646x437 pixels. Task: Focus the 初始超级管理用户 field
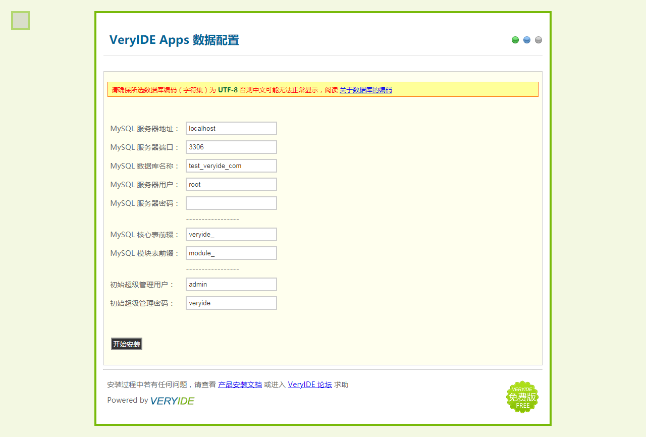[x=231, y=284]
